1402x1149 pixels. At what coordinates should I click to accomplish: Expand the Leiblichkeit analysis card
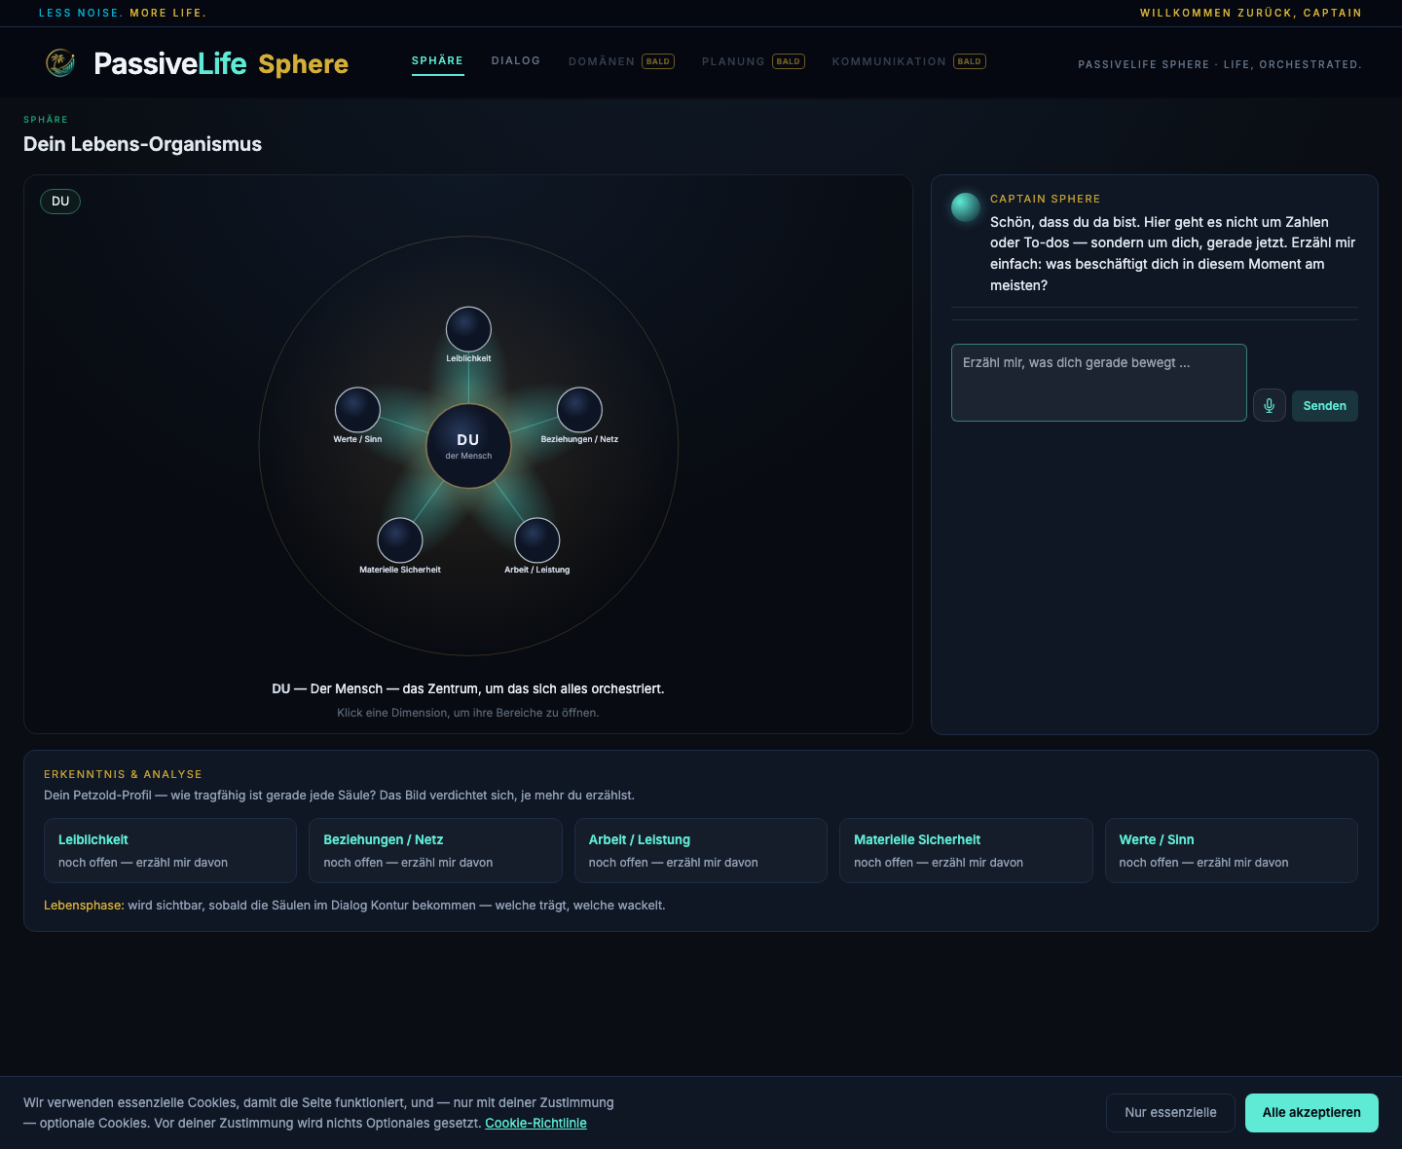click(170, 850)
